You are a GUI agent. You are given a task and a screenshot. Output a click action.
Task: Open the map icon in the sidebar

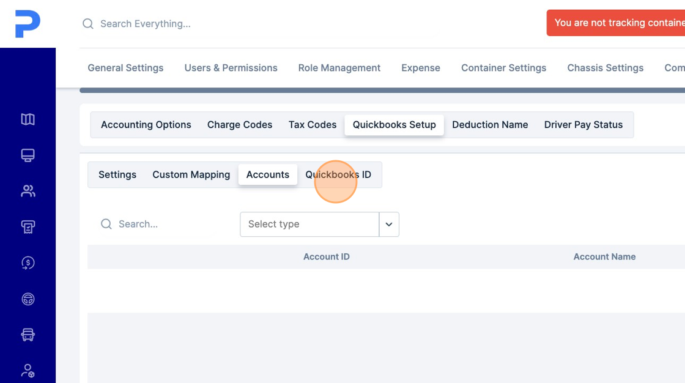click(28, 119)
